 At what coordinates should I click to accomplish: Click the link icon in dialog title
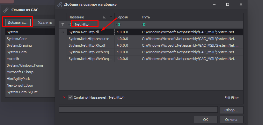point(60,4)
